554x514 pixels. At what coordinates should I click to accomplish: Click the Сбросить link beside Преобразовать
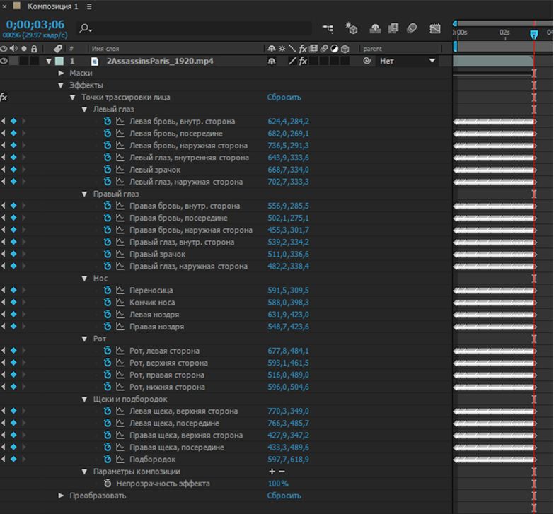point(284,496)
